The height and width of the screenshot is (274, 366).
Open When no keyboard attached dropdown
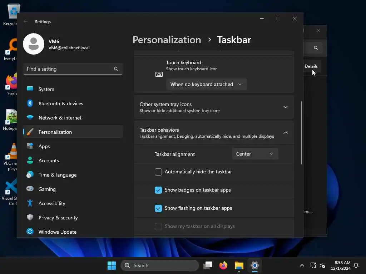point(206,84)
